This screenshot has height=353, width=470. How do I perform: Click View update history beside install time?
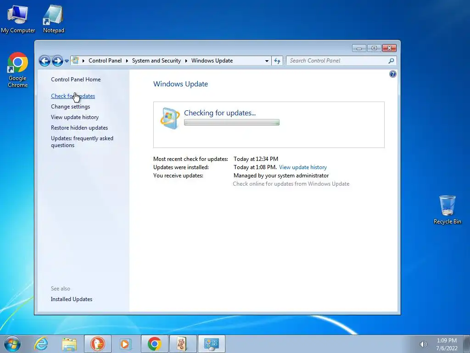[303, 167]
